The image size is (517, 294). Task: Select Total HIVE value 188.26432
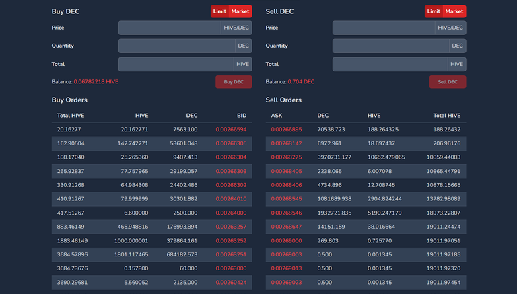coord(447,130)
